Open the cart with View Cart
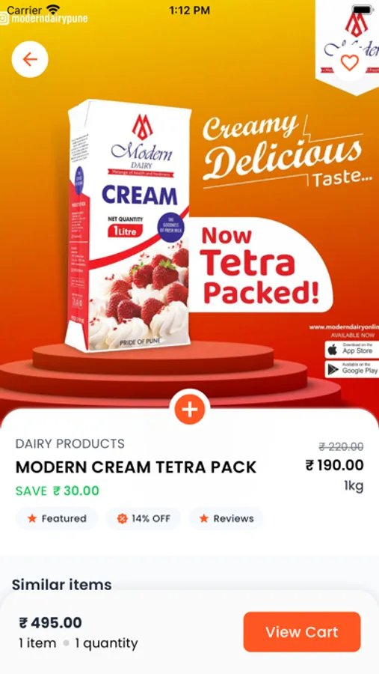Screen dimensions: 379x674 (x=302, y=631)
